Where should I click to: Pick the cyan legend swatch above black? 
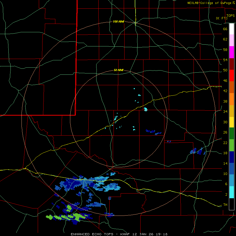232,192
